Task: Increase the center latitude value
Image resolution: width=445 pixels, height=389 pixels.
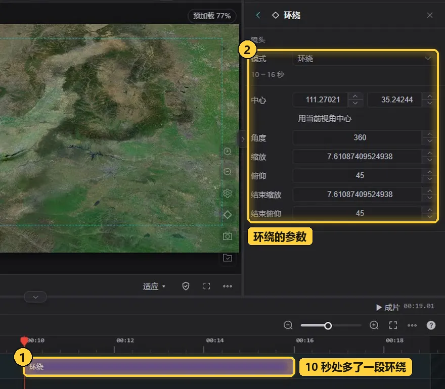Action: 429,96
